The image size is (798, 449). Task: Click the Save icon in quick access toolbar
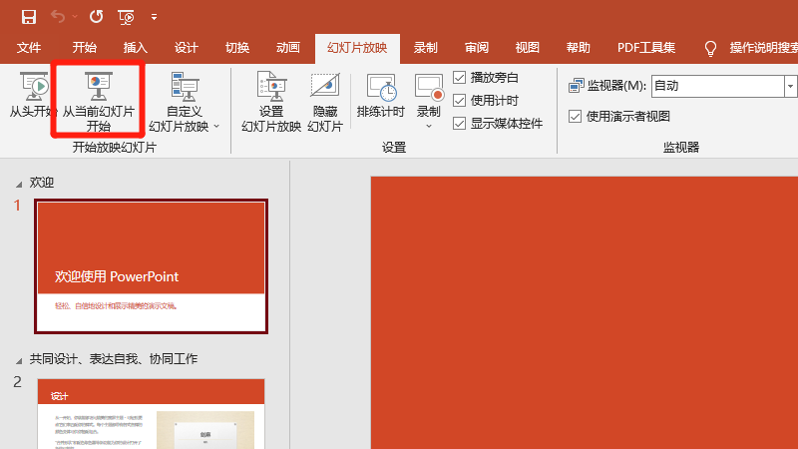tap(29, 16)
